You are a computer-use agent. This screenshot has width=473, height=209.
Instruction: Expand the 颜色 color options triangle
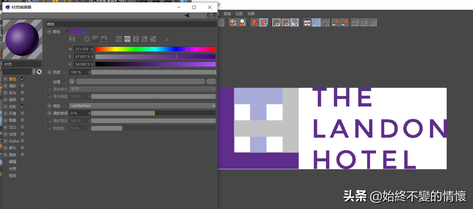click(67, 31)
